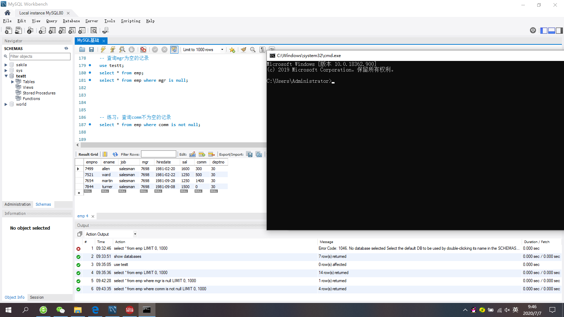This screenshot has height=317, width=564.
Task: Expand Tables under testt
Action: [13, 82]
